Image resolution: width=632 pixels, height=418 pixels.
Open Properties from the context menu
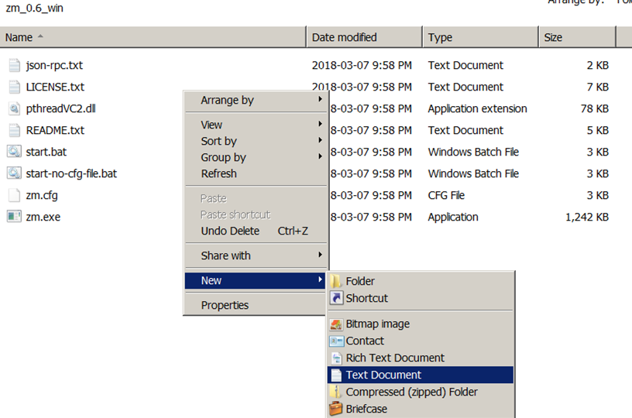[x=225, y=306]
